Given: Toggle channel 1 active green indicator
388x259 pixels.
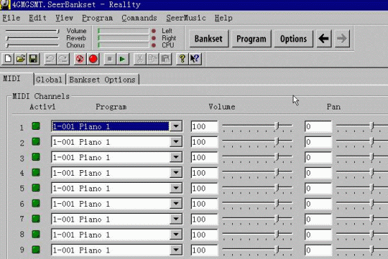Looking at the screenshot, I should click(x=36, y=126).
